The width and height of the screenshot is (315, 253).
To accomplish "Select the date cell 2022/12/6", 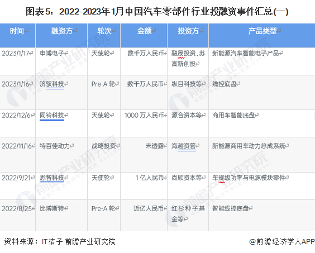I will click(18, 123).
